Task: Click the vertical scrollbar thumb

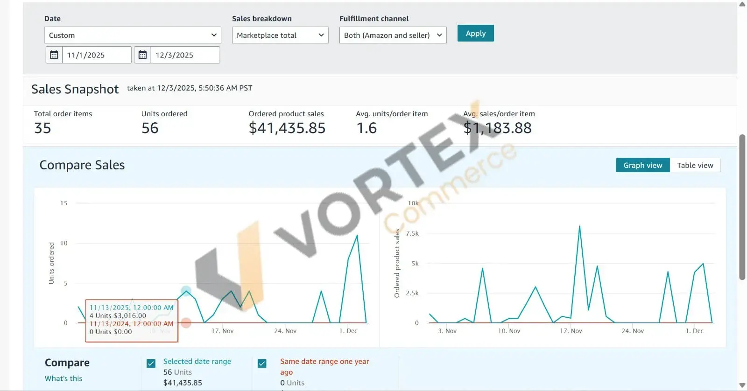Action: point(742,208)
